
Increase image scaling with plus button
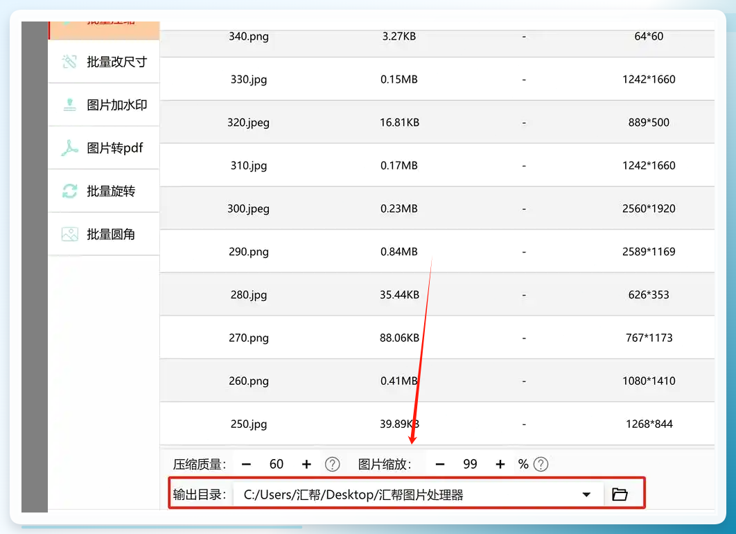click(500, 465)
